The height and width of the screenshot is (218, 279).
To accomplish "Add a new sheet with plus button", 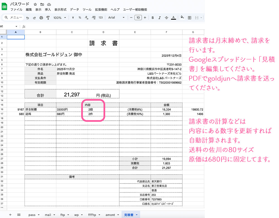I will click(x=10, y=215).
